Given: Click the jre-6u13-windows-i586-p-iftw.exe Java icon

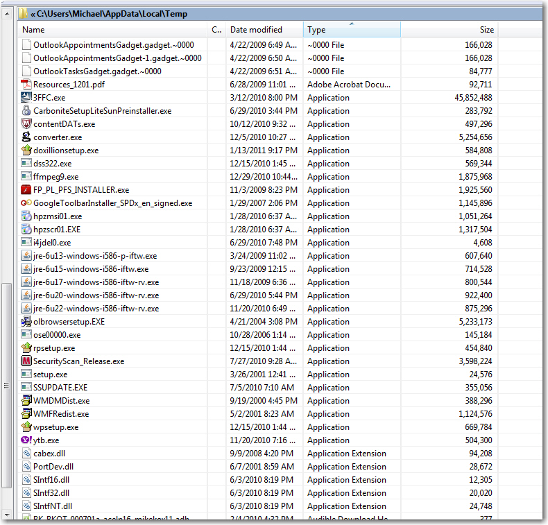Looking at the screenshot, I should [x=26, y=256].
